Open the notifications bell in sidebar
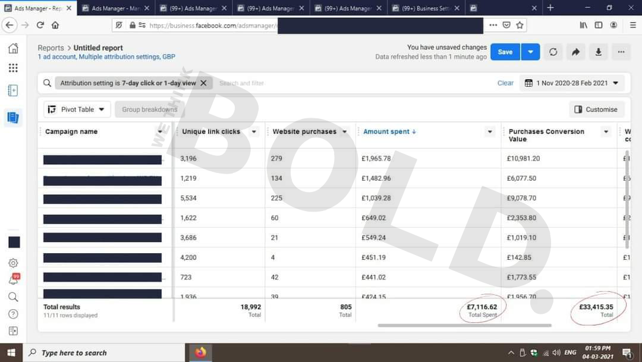This screenshot has width=642, height=362. [x=13, y=280]
